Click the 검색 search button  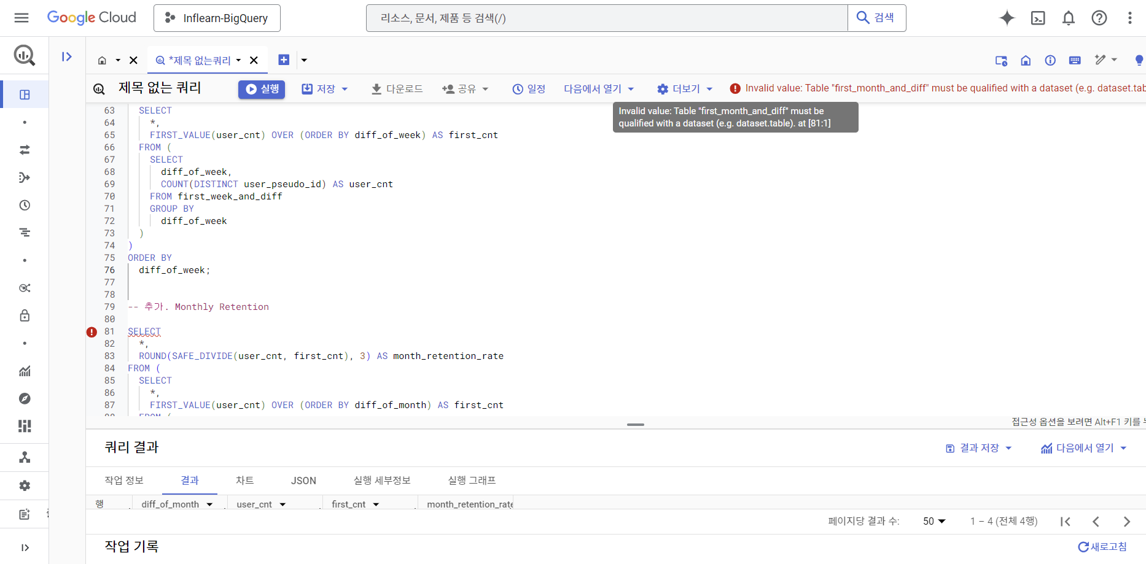point(876,18)
